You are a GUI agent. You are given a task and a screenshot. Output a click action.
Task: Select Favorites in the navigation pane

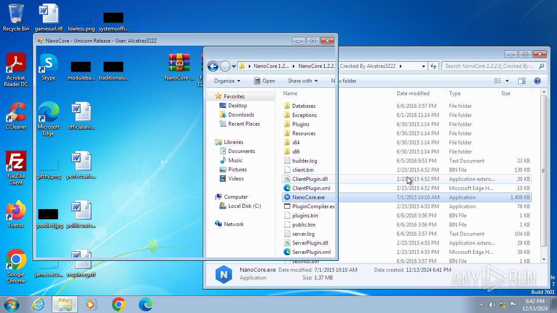234,97
